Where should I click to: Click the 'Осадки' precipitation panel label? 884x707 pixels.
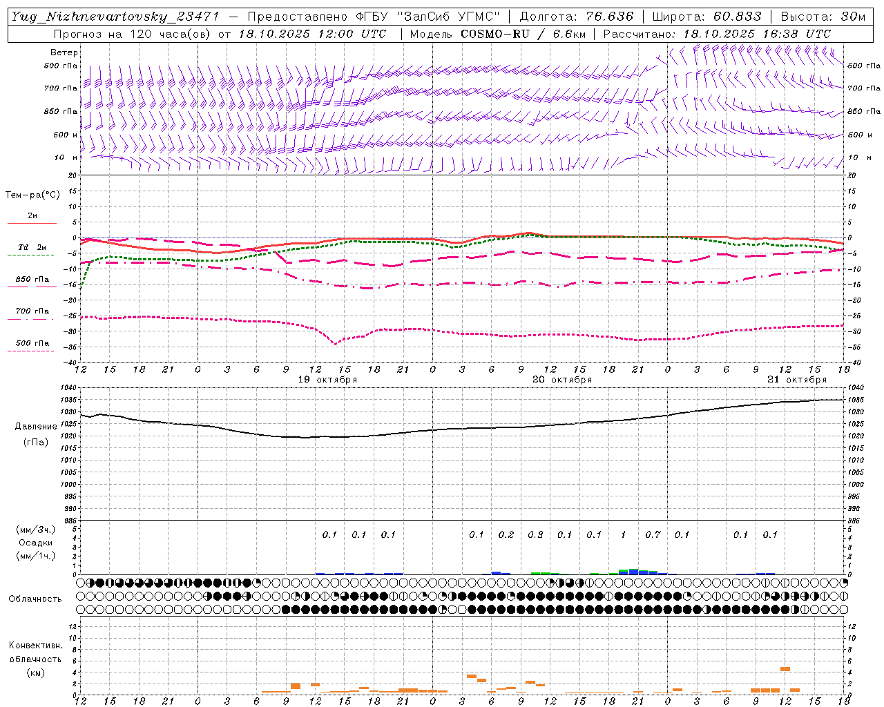point(35,543)
